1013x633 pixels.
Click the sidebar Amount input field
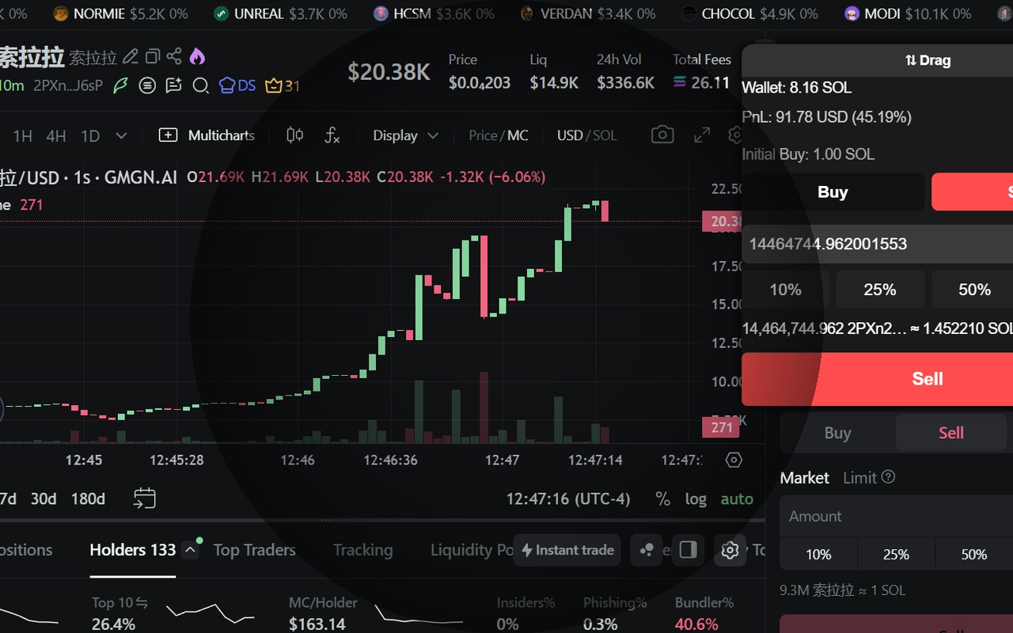click(x=897, y=517)
